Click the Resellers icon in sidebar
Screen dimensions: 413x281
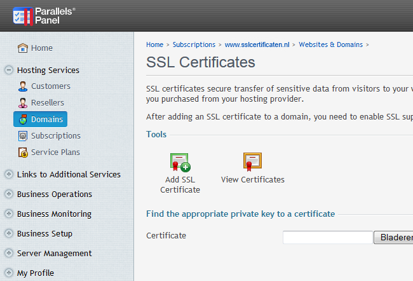coord(23,103)
